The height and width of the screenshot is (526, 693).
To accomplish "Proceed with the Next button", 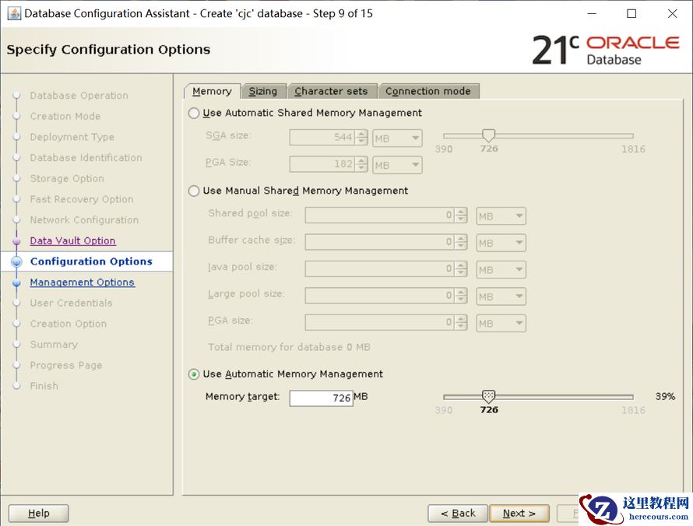I will click(519, 514).
